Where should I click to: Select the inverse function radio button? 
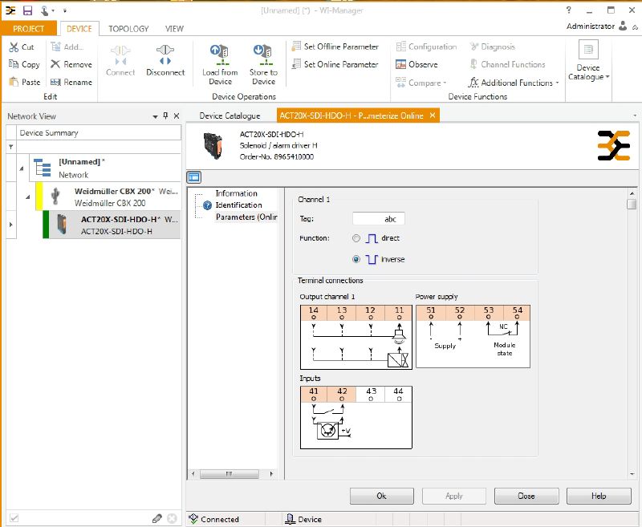click(x=356, y=259)
